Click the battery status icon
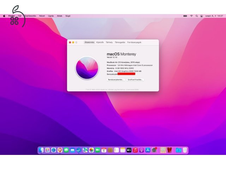Viewport: 226px width, 169px height. pyautogui.click(x=185, y=16)
